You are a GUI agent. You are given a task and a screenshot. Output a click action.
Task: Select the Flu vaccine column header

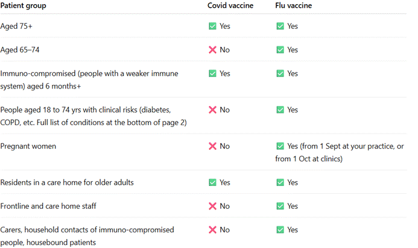point(294,5)
